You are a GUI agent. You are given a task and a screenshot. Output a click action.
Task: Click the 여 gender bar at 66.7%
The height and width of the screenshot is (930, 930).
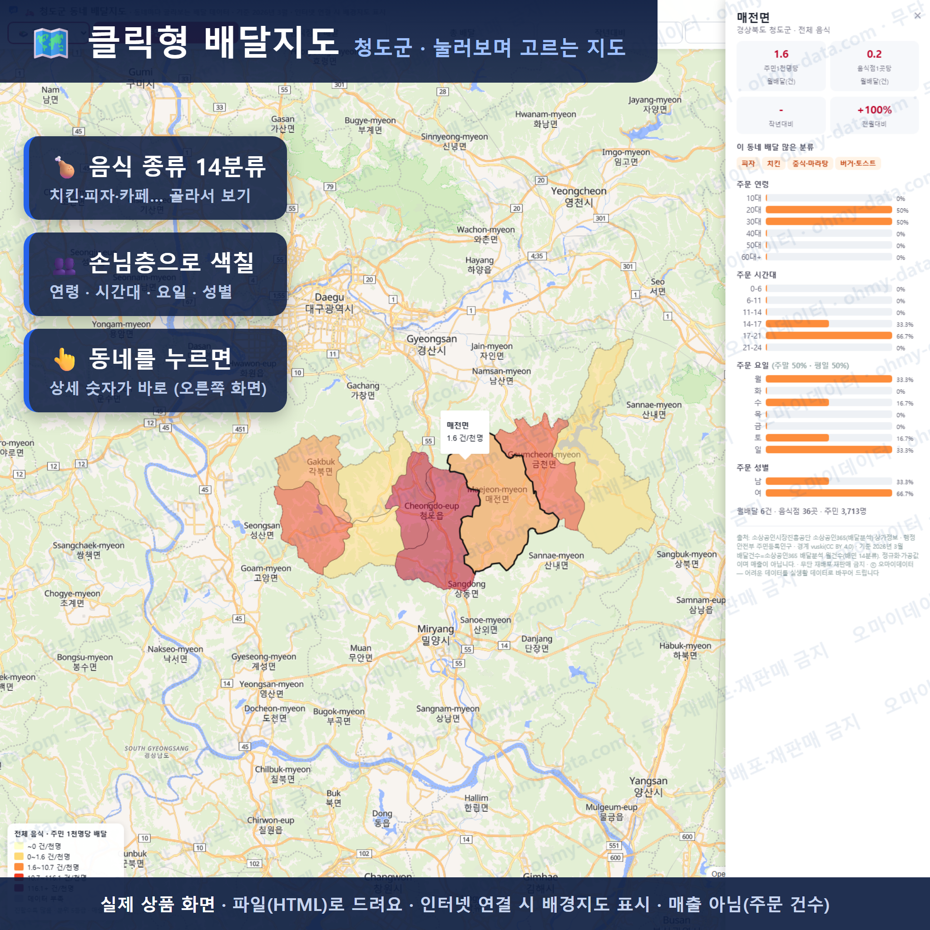[828, 493]
